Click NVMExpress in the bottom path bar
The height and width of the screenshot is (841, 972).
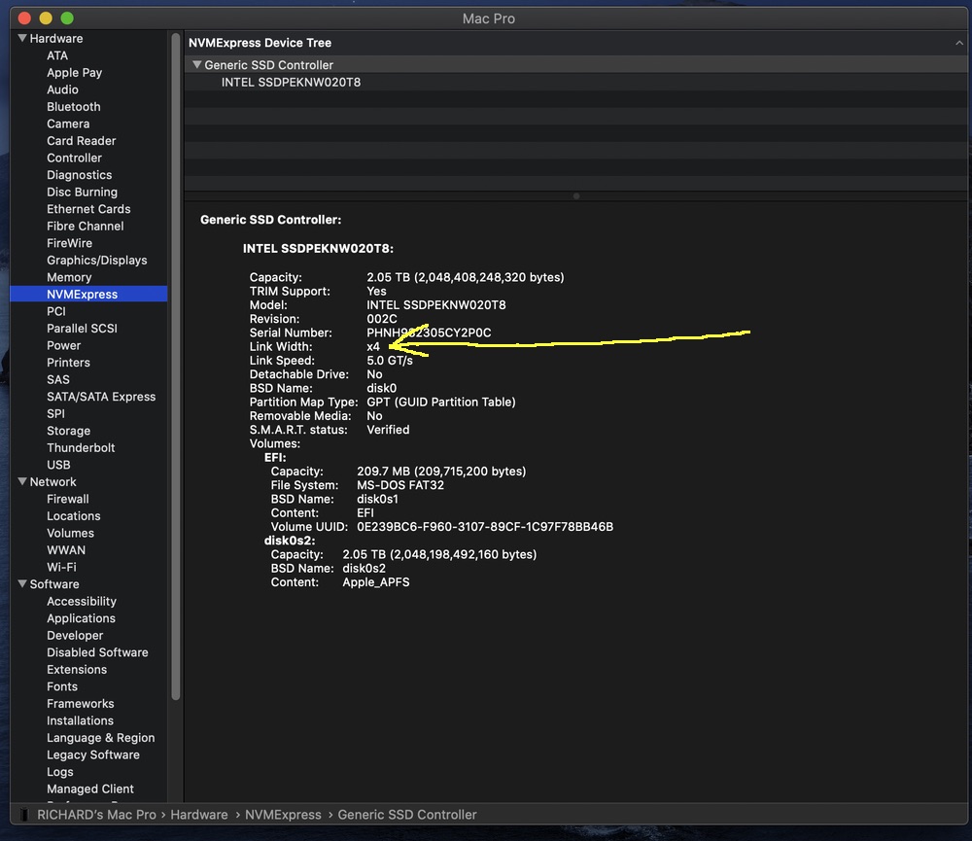pyautogui.click(x=283, y=815)
